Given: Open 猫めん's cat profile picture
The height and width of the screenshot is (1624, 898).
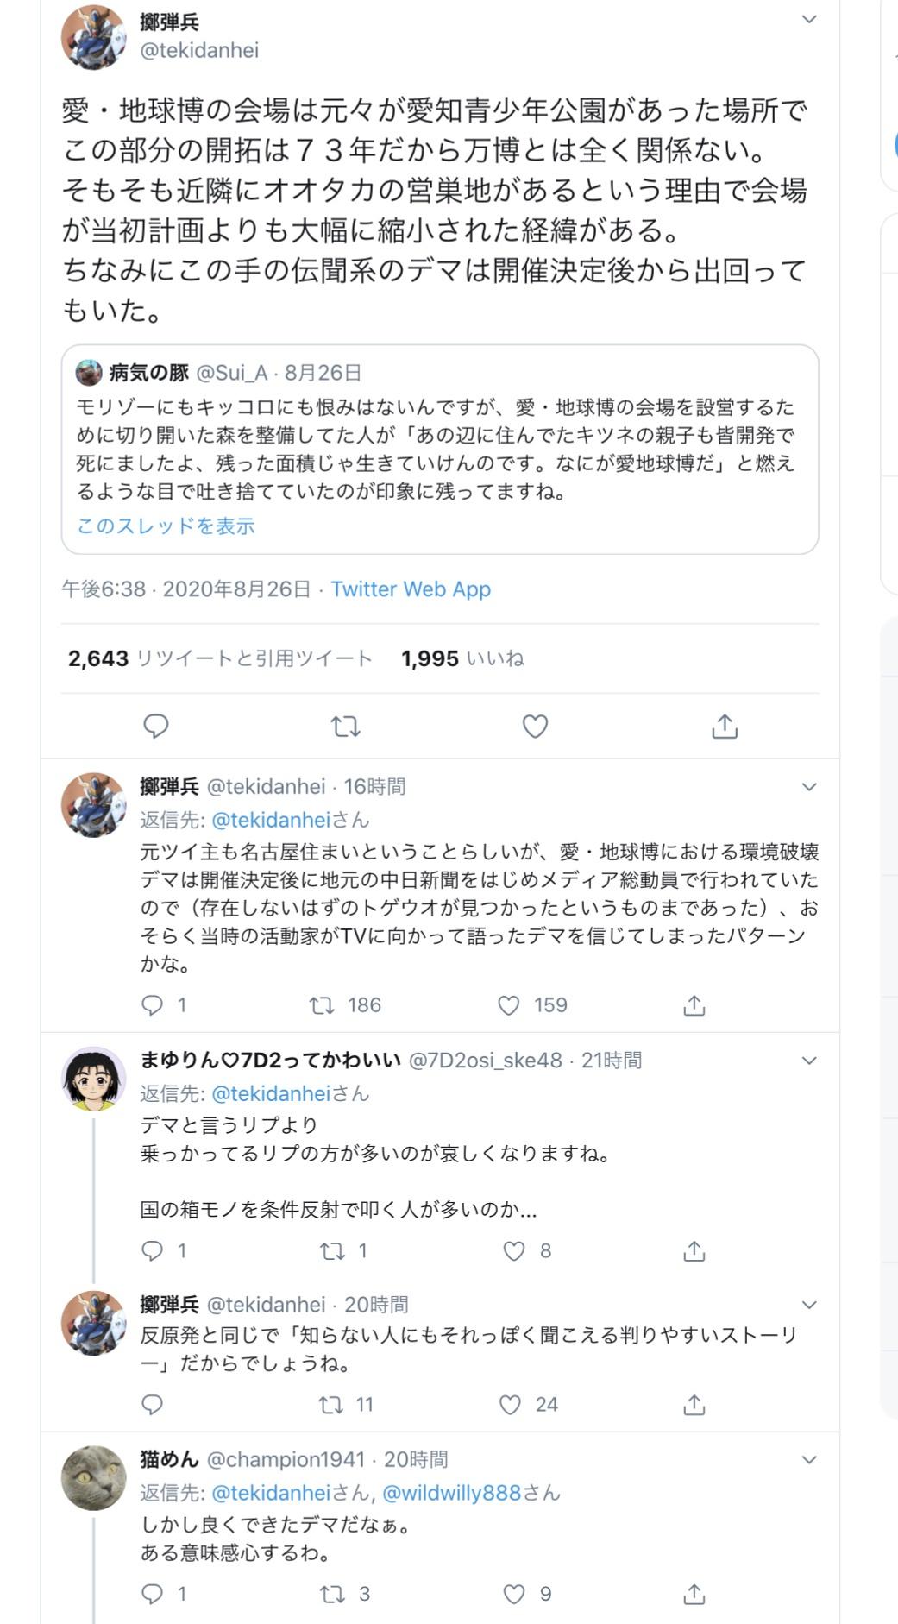Looking at the screenshot, I should tap(94, 1478).
